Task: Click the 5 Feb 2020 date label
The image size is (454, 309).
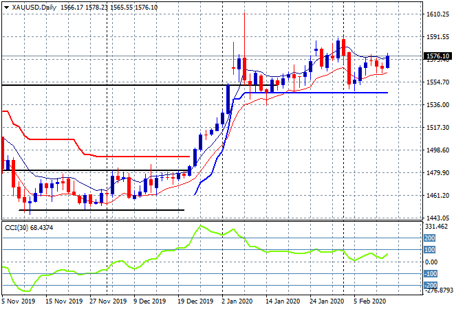Action: (x=369, y=301)
